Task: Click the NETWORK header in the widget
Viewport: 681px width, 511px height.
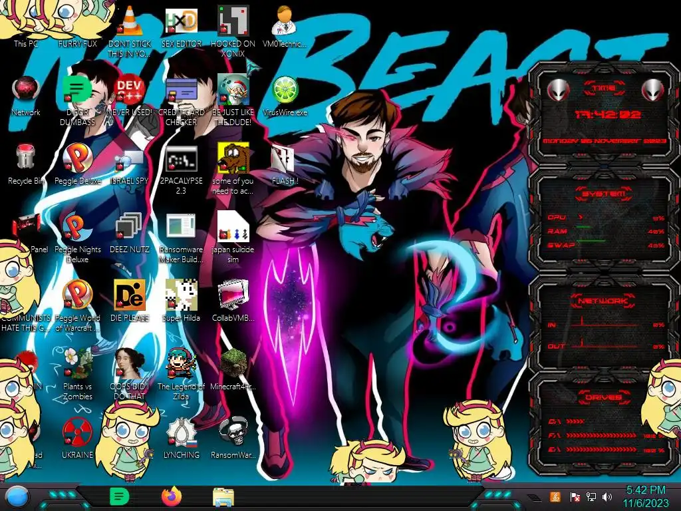Action: click(x=603, y=301)
